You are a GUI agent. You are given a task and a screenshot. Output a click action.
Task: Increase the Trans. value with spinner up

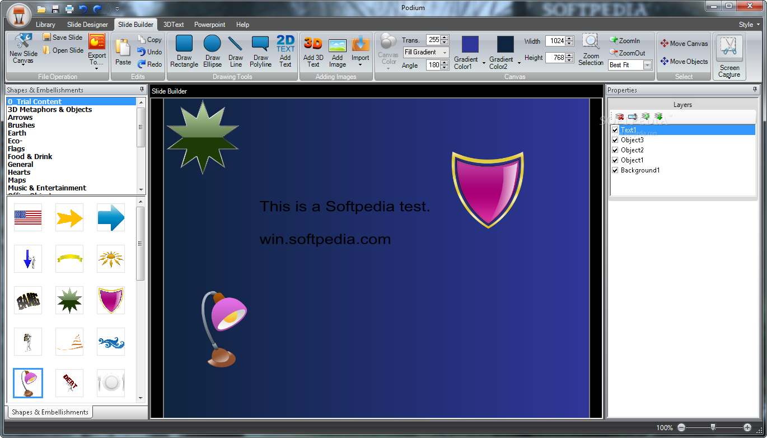click(x=445, y=38)
